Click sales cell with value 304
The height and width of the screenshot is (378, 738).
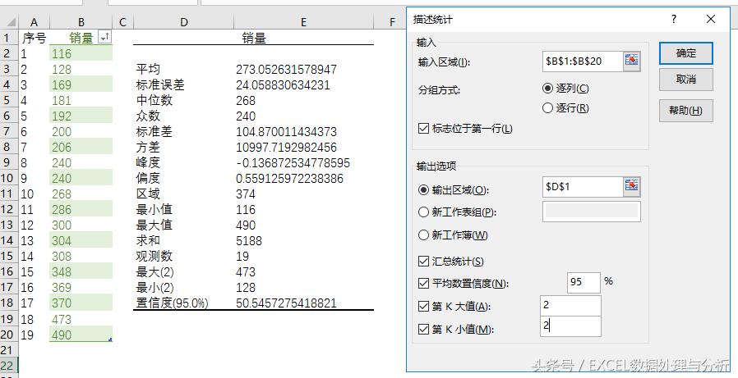click(x=81, y=241)
